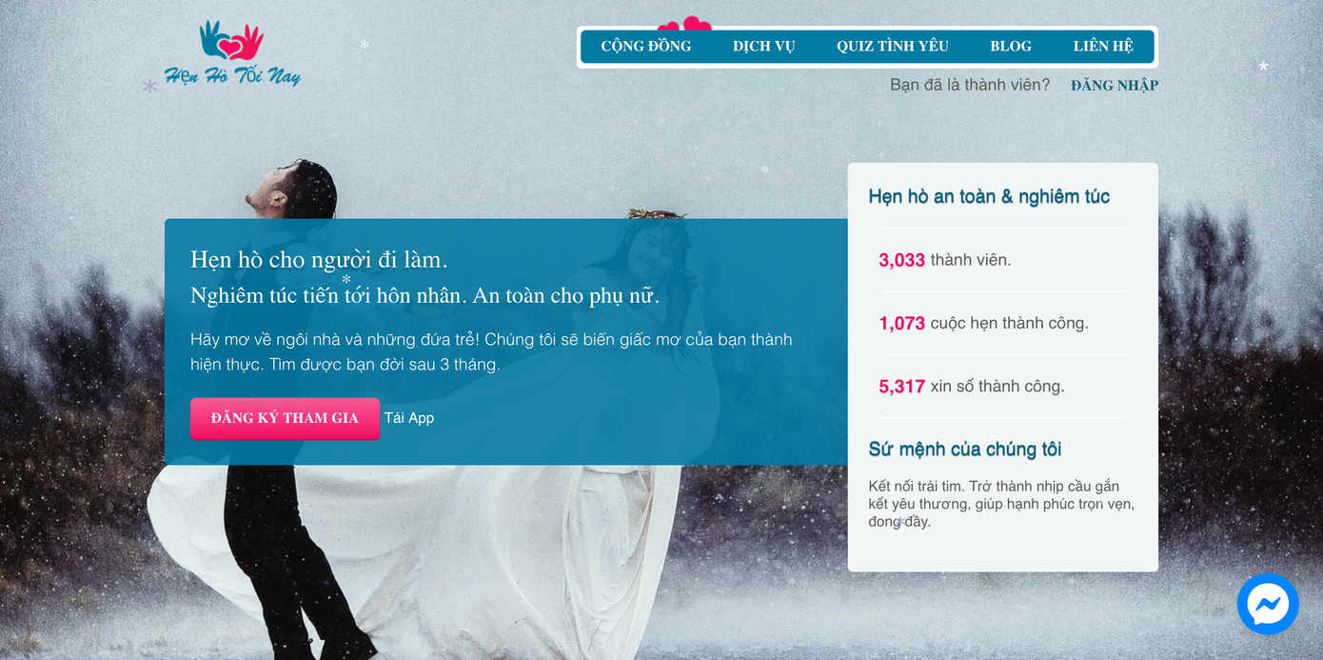Go to the DỊCH VỤ page

point(763,47)
